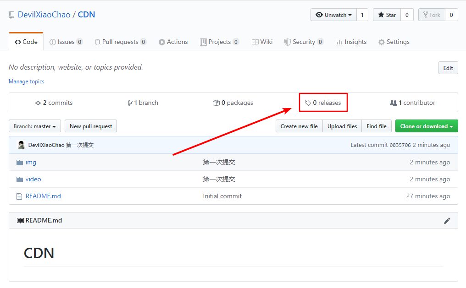Open latest commit hash 0035706
Viewport: 466px width, 288px height.
[x=399, y=145]
